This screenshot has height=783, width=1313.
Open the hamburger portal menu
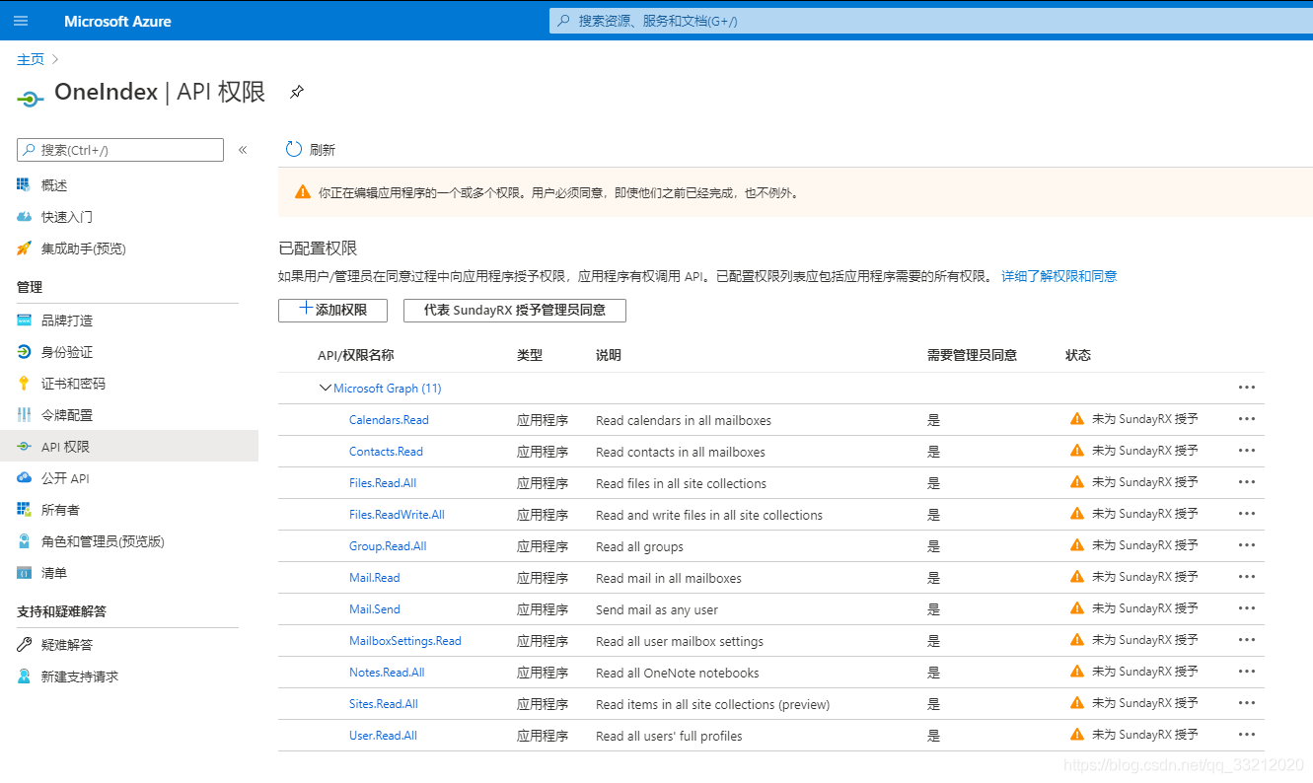tap(21, 21)
